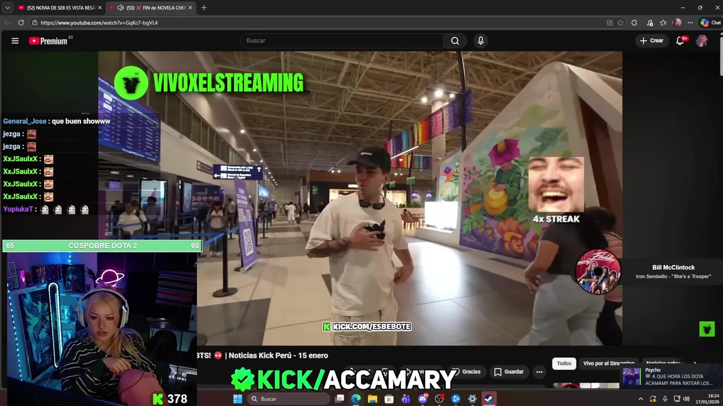Viewport: 723px width, 406px height.
Task: Click the search magnifier button on YouTube
Action: pyautogui.click(x=455, y=41)
